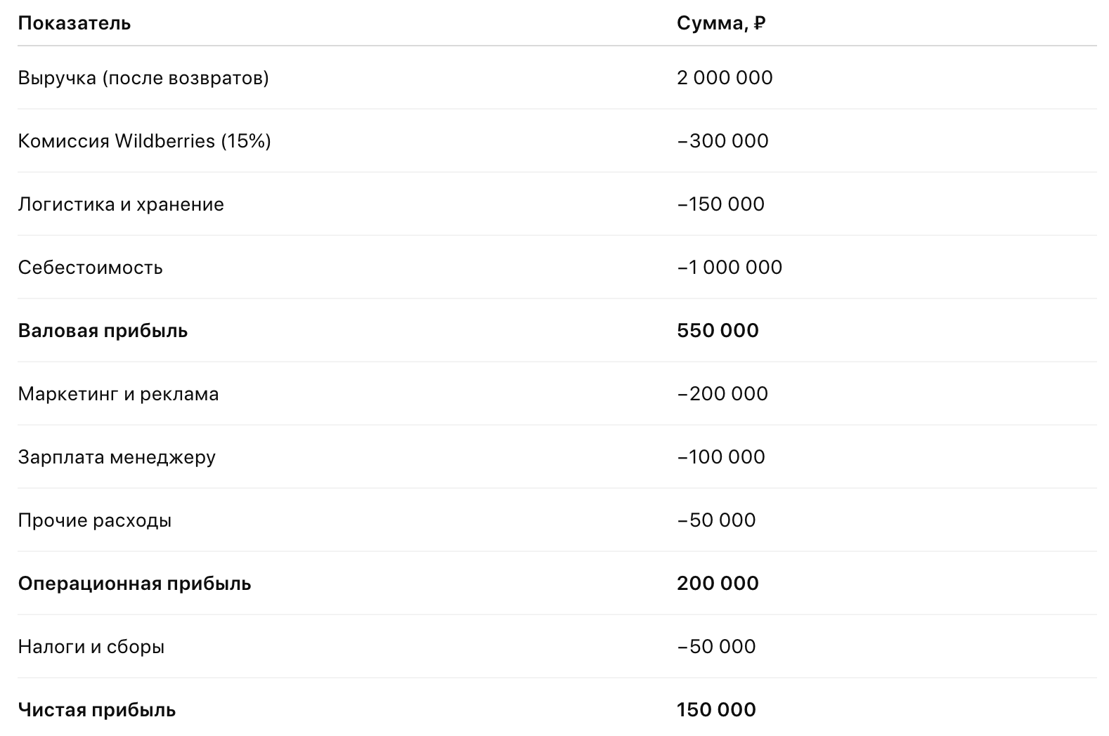Image resolution: width=1109 pixels, height=736 pixels.
Task: Click the commission value −300 000
Action: click(722, 140)
